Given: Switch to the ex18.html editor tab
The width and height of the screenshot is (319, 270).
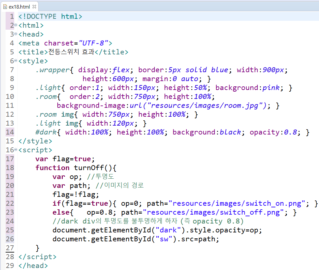Looking at the screenshot, I should [19, 7].
